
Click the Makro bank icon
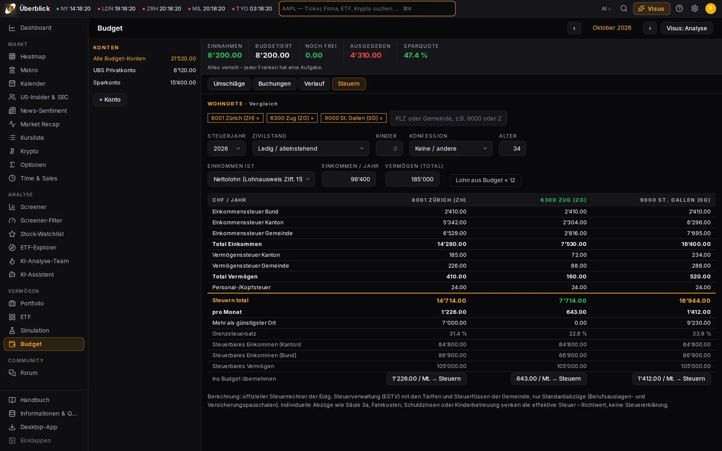pyautogui.click(x=12, y=70)
